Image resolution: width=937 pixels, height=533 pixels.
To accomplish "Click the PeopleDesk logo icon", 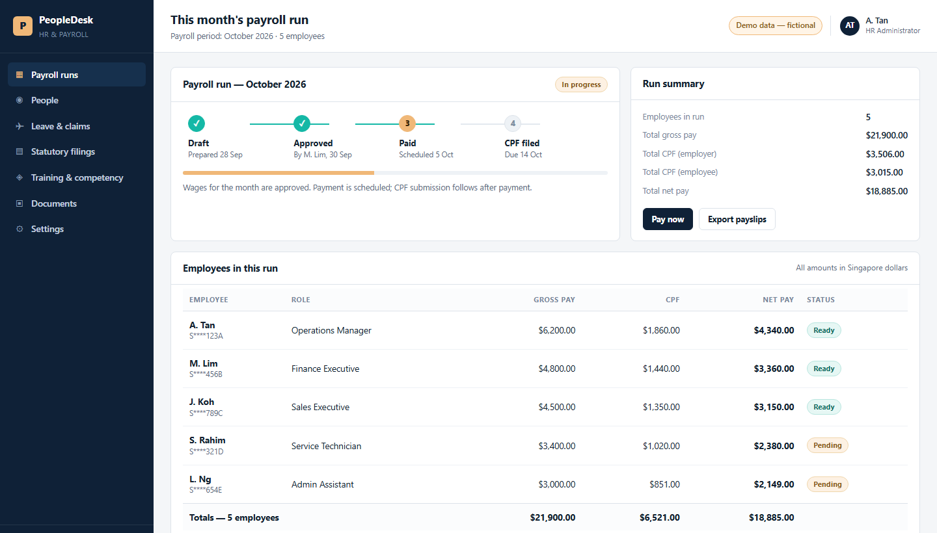I will 23,26.
